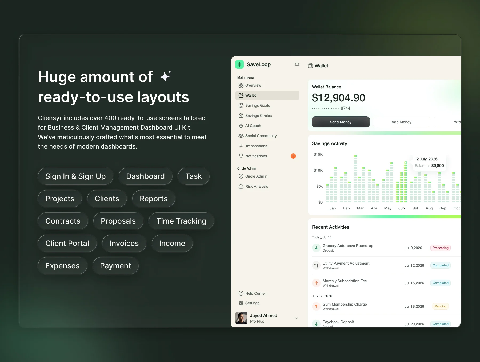The image size is (480, 362).
Task: Click the AI Coach robot icon
Action: click(x=241, y=126)
